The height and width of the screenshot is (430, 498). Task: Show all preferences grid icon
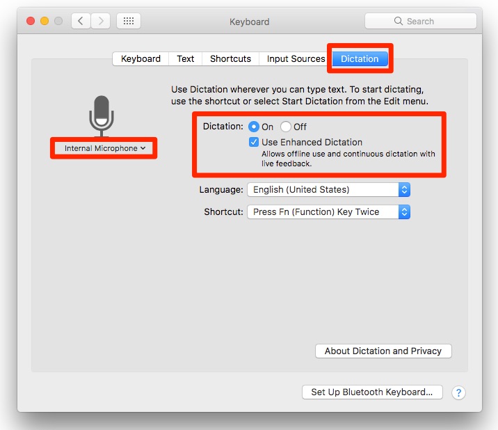(x=128, y=21)
